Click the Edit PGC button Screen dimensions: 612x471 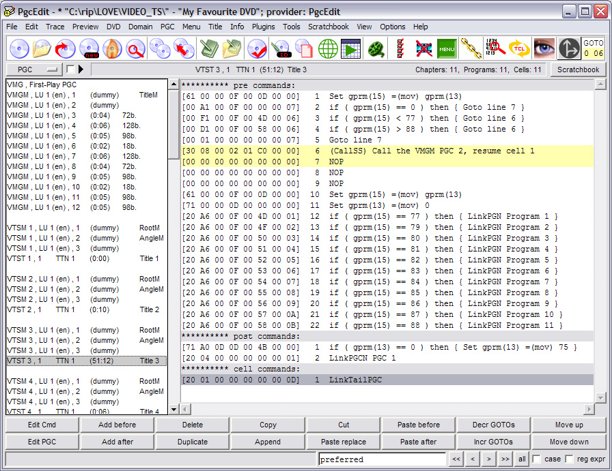42,442
